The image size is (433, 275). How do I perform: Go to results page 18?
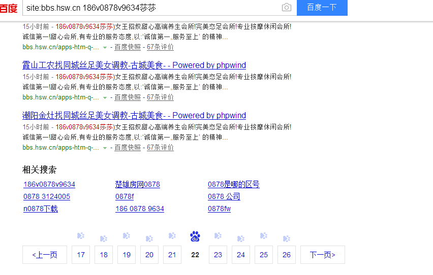coord(104,255)
